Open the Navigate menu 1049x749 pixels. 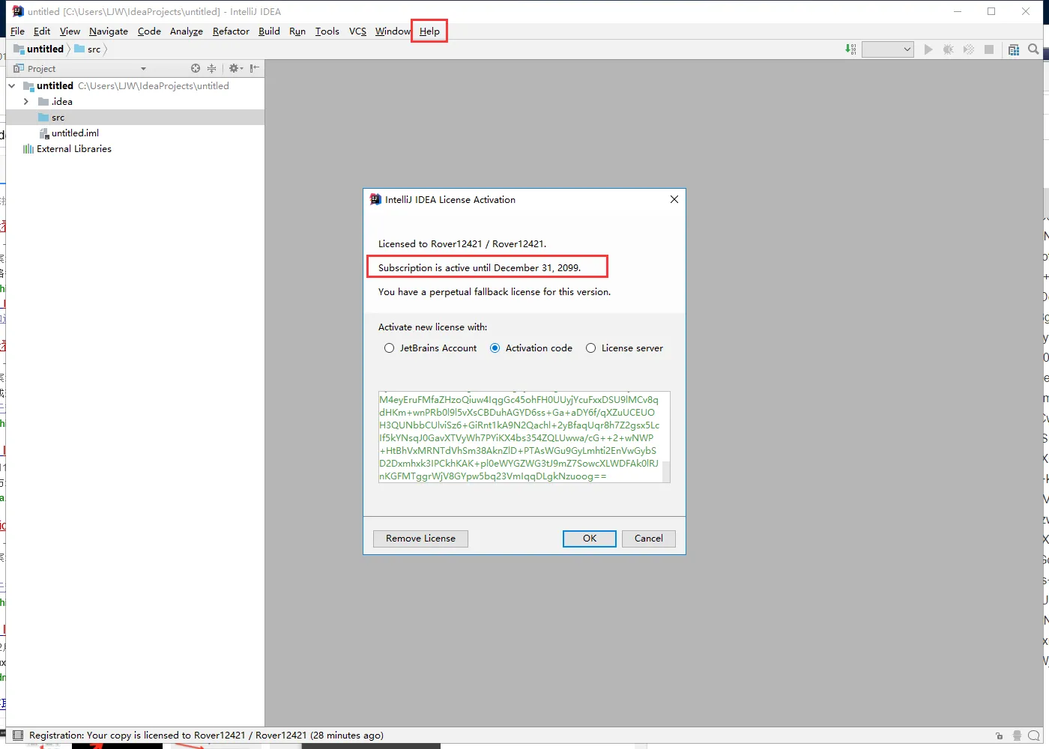[x=109, y=31]
